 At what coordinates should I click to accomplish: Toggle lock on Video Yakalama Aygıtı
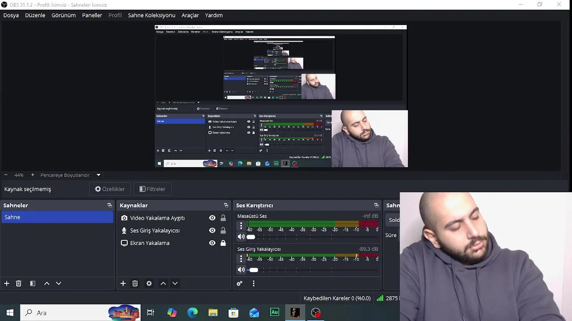click(x=223, y=218)
